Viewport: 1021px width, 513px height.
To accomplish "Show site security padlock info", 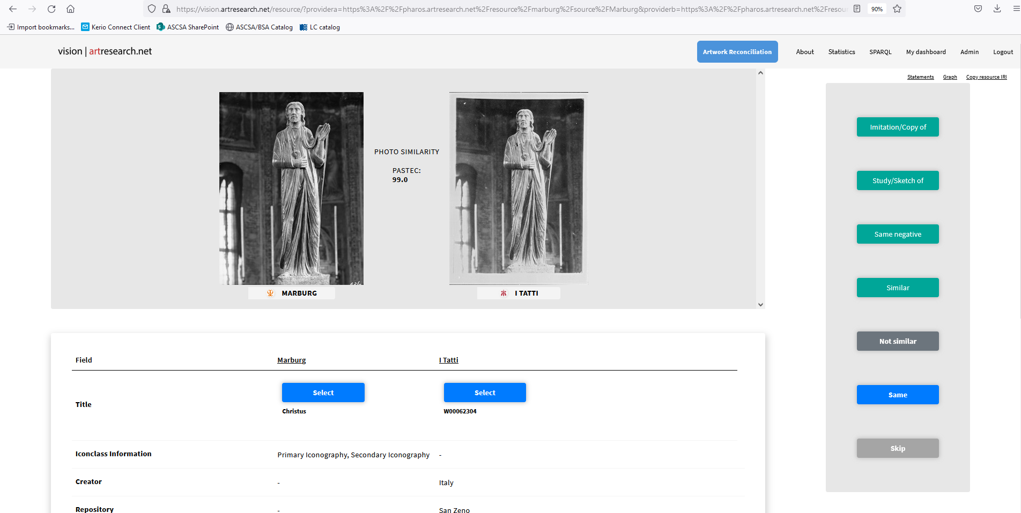I will coord(166,9).
